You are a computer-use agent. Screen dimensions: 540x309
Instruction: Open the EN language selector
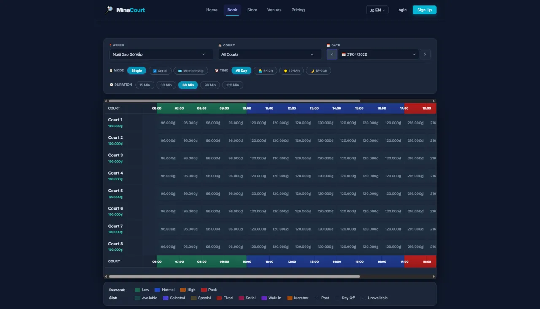pyautogui.click(x=377, y=10)
